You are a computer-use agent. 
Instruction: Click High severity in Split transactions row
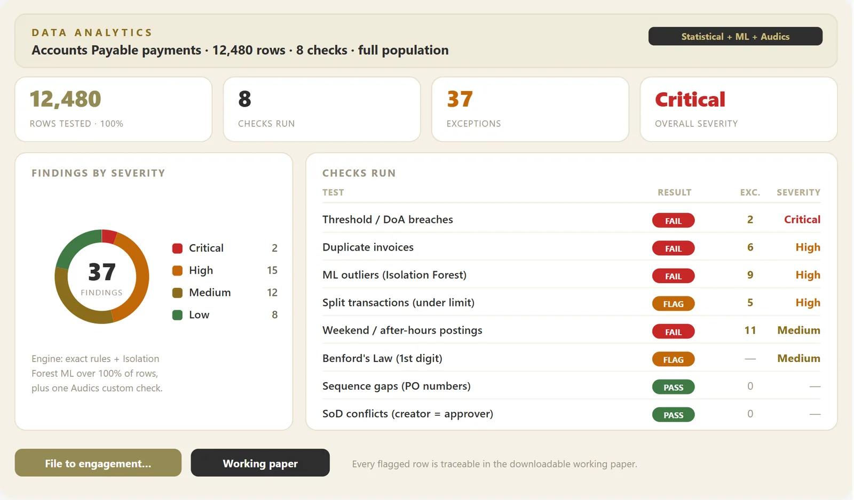point(808,303)
